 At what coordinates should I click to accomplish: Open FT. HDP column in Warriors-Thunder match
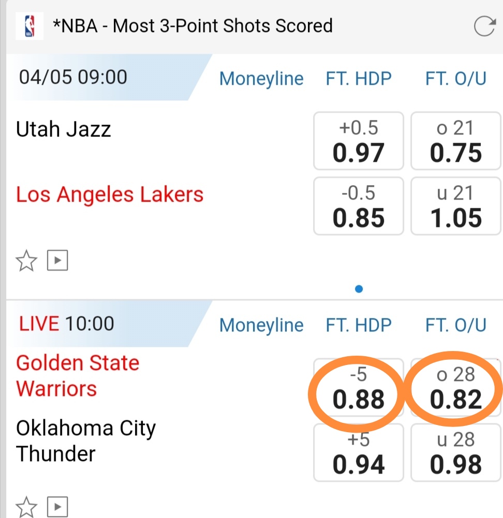pyautogui.click(x=359, y=325)
